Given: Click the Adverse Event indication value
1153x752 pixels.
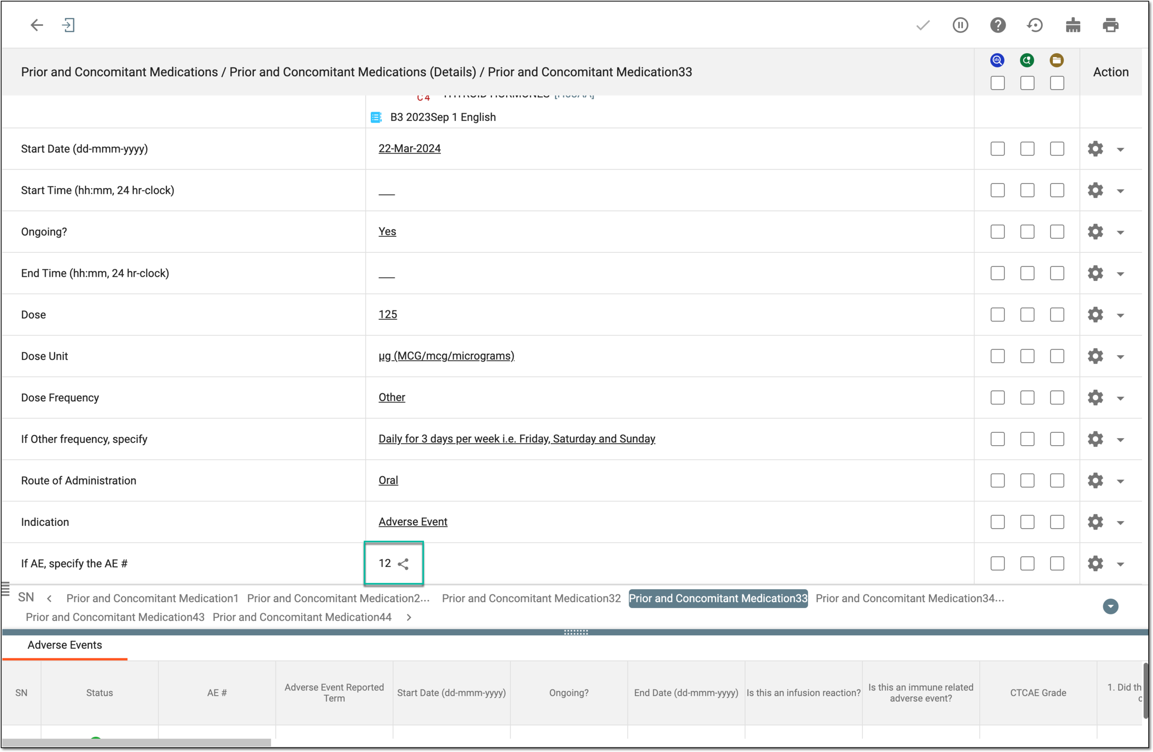Looking at the screenshot, I should tap(413, 522).
